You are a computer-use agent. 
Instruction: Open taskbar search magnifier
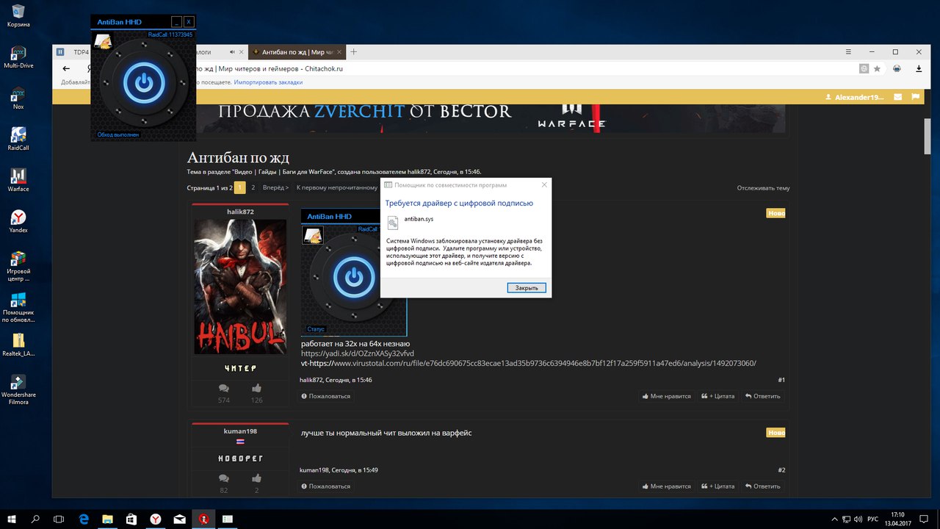[x=35, y=519]
